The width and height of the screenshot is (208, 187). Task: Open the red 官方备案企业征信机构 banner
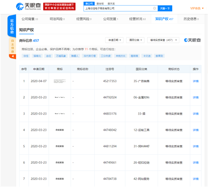tap(59, 7)
